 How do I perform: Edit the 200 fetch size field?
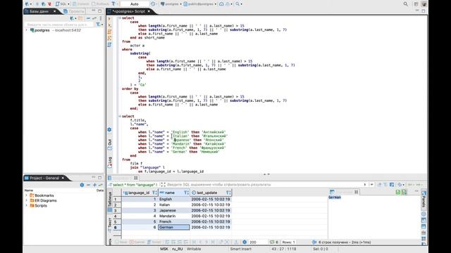coord(258,242)
